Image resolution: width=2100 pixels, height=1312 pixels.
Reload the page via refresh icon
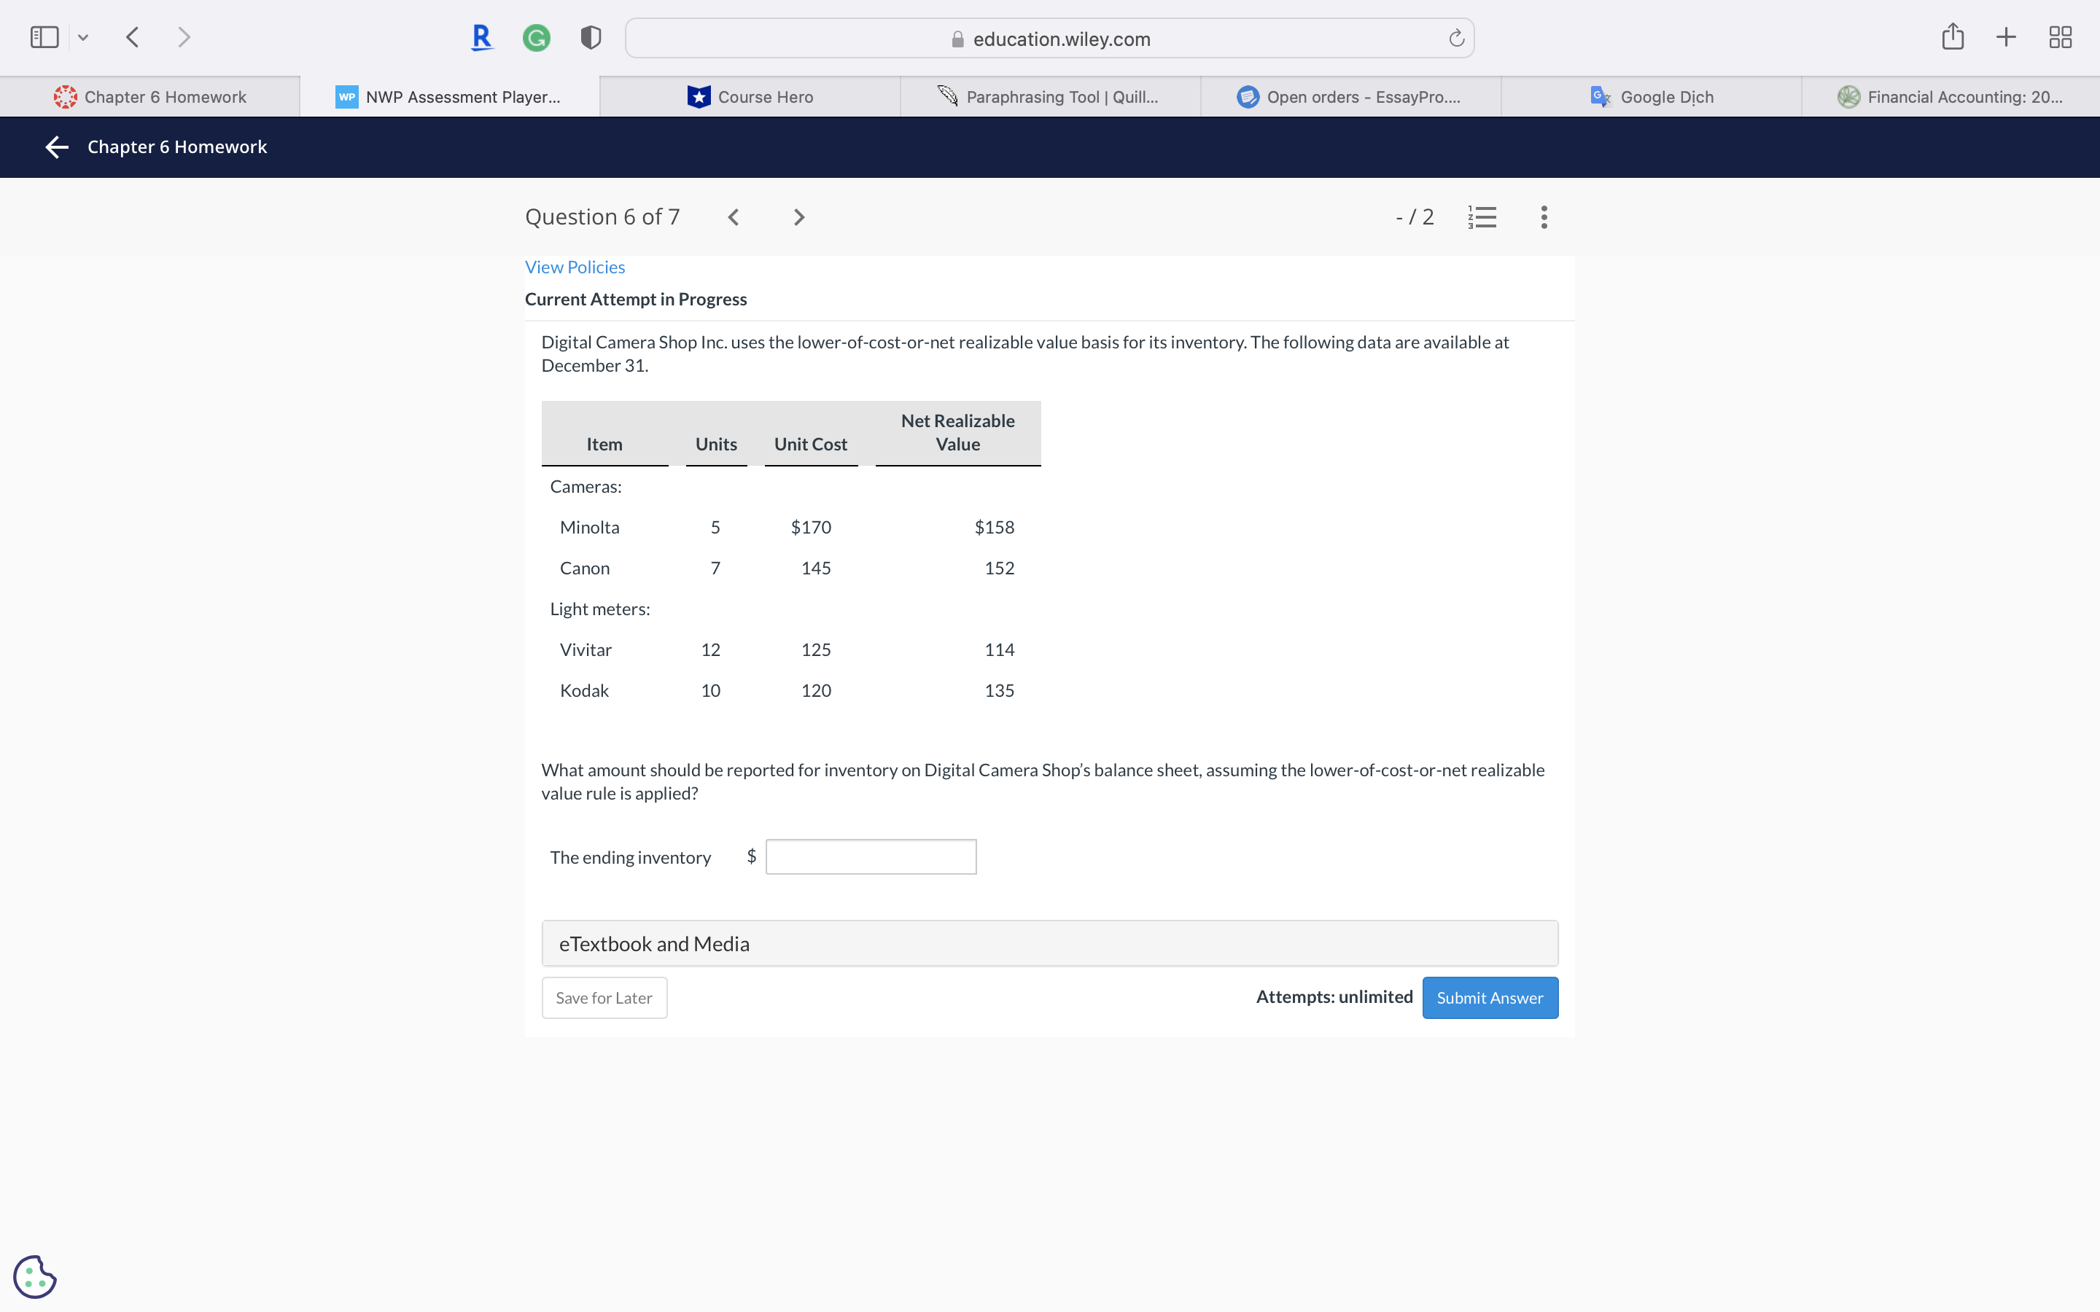[1456, 38]
